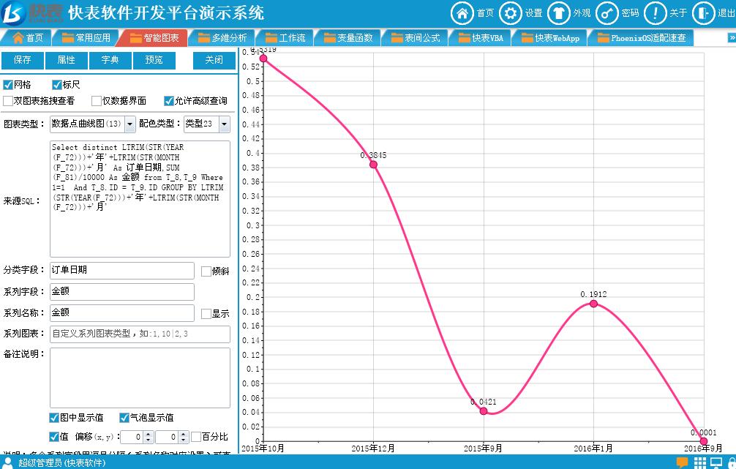Increase the x offset stepper
Viewport: 736px width, 469px height.
pos(149,434)
